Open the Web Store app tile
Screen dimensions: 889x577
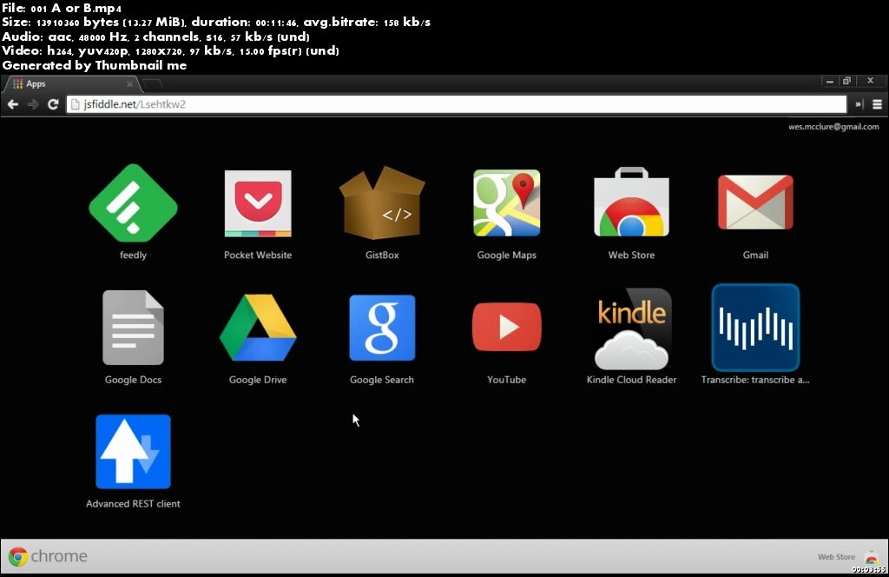coord(632,202)
